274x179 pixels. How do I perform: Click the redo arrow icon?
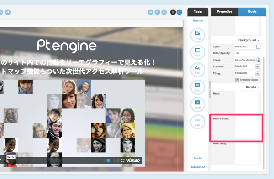8,12
